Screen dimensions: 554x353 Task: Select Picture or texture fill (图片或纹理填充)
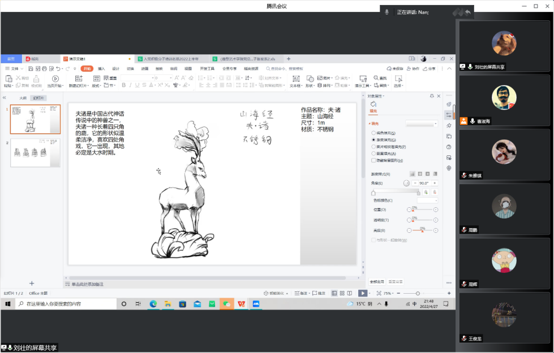click(373, 146)
